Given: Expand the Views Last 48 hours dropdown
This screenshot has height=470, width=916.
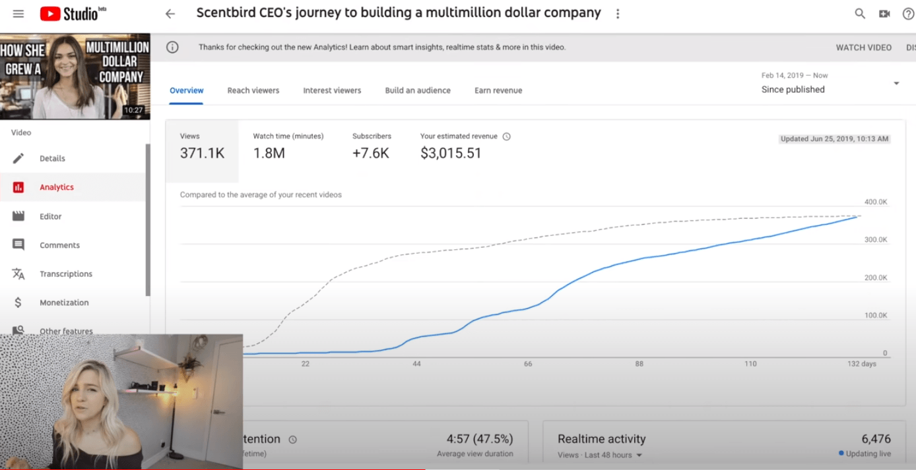Looking at the screenshot, I should (599, 455).
